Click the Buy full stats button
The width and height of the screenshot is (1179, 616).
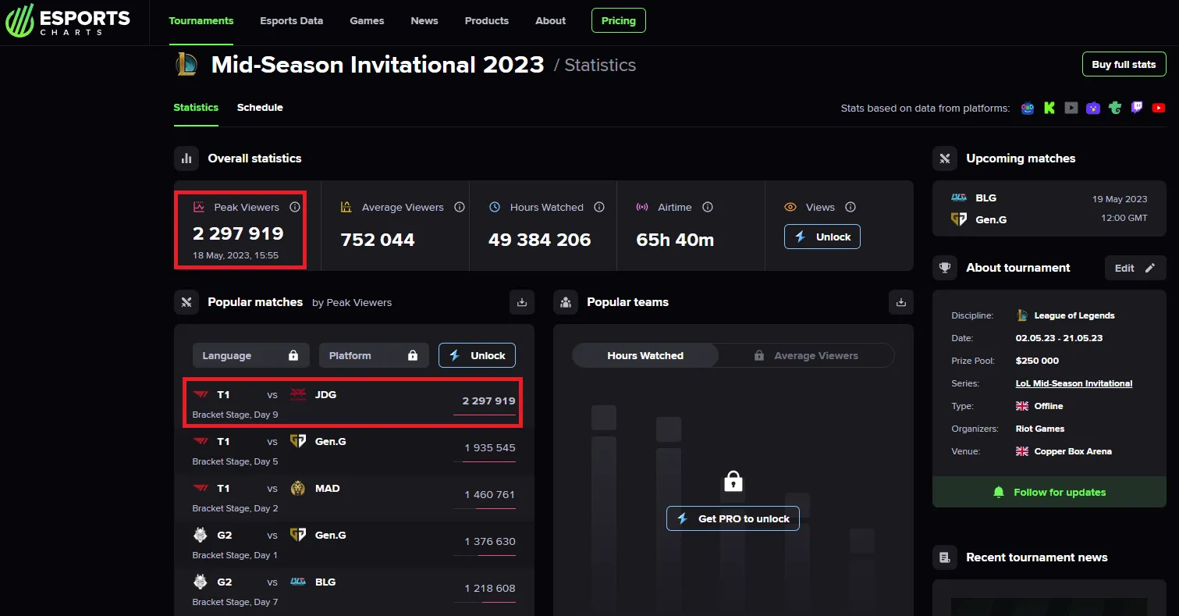(x=1124, y=64)
